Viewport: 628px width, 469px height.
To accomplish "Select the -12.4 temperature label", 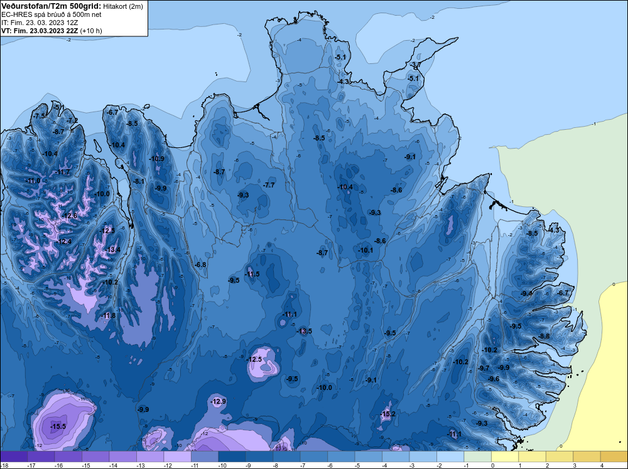I will (x=63, y=241).
